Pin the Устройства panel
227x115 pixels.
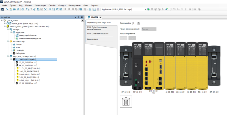pyautogui.click(x=78, y=17)
